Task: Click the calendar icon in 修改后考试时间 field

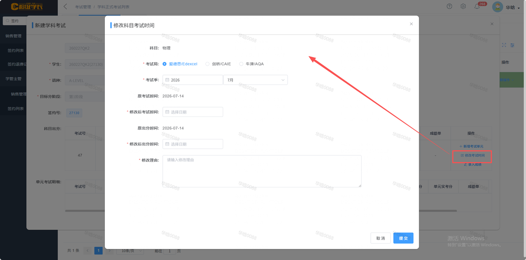Action: (167, 112)
